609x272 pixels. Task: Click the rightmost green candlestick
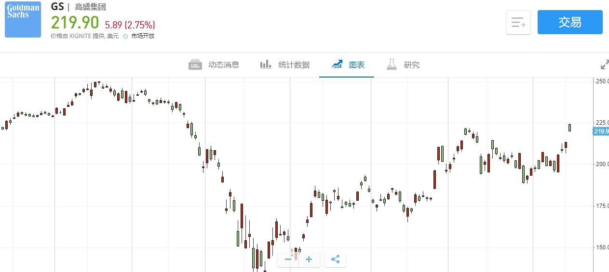click(570, 128)
